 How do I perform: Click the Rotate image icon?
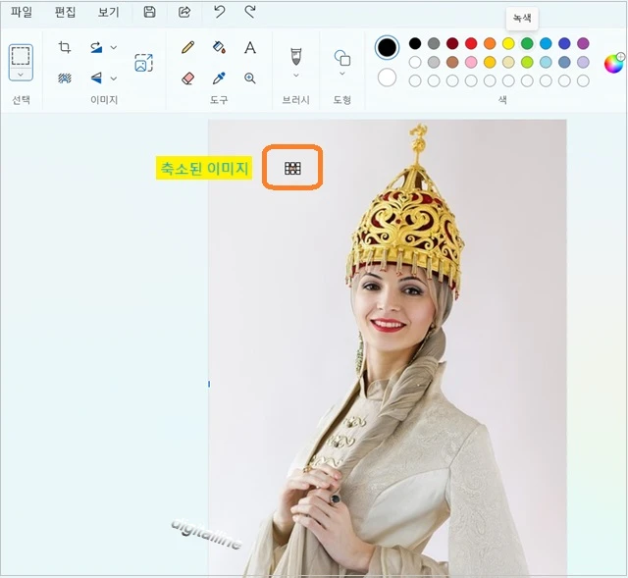point(96,47)
